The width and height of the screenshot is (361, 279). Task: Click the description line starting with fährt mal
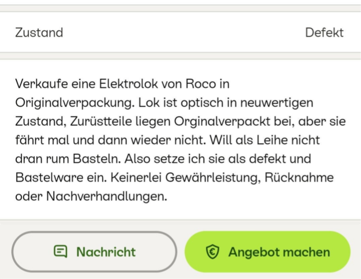167,140
